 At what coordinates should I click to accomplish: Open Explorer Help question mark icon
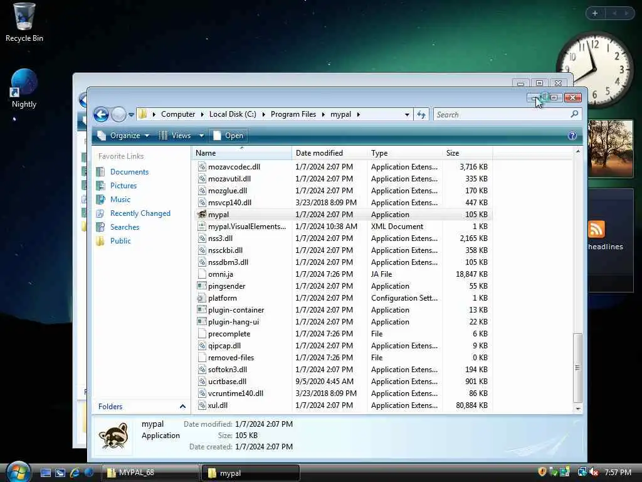572,136
